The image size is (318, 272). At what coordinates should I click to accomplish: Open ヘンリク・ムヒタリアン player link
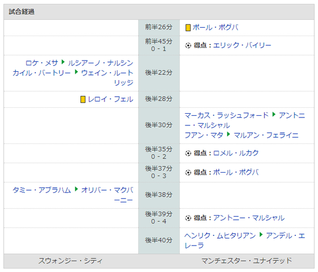tap(220, 235)
